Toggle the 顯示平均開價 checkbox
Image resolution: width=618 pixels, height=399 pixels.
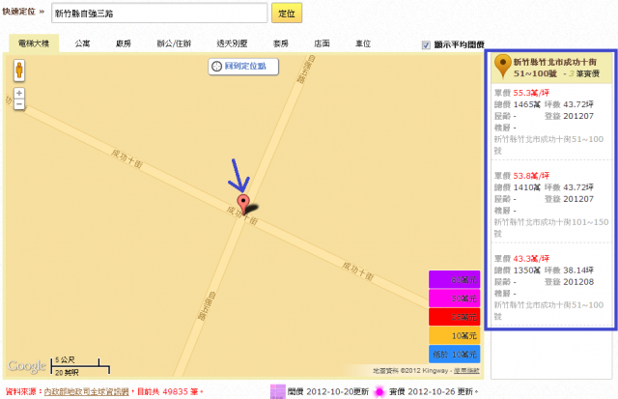(x=426, y=45)
